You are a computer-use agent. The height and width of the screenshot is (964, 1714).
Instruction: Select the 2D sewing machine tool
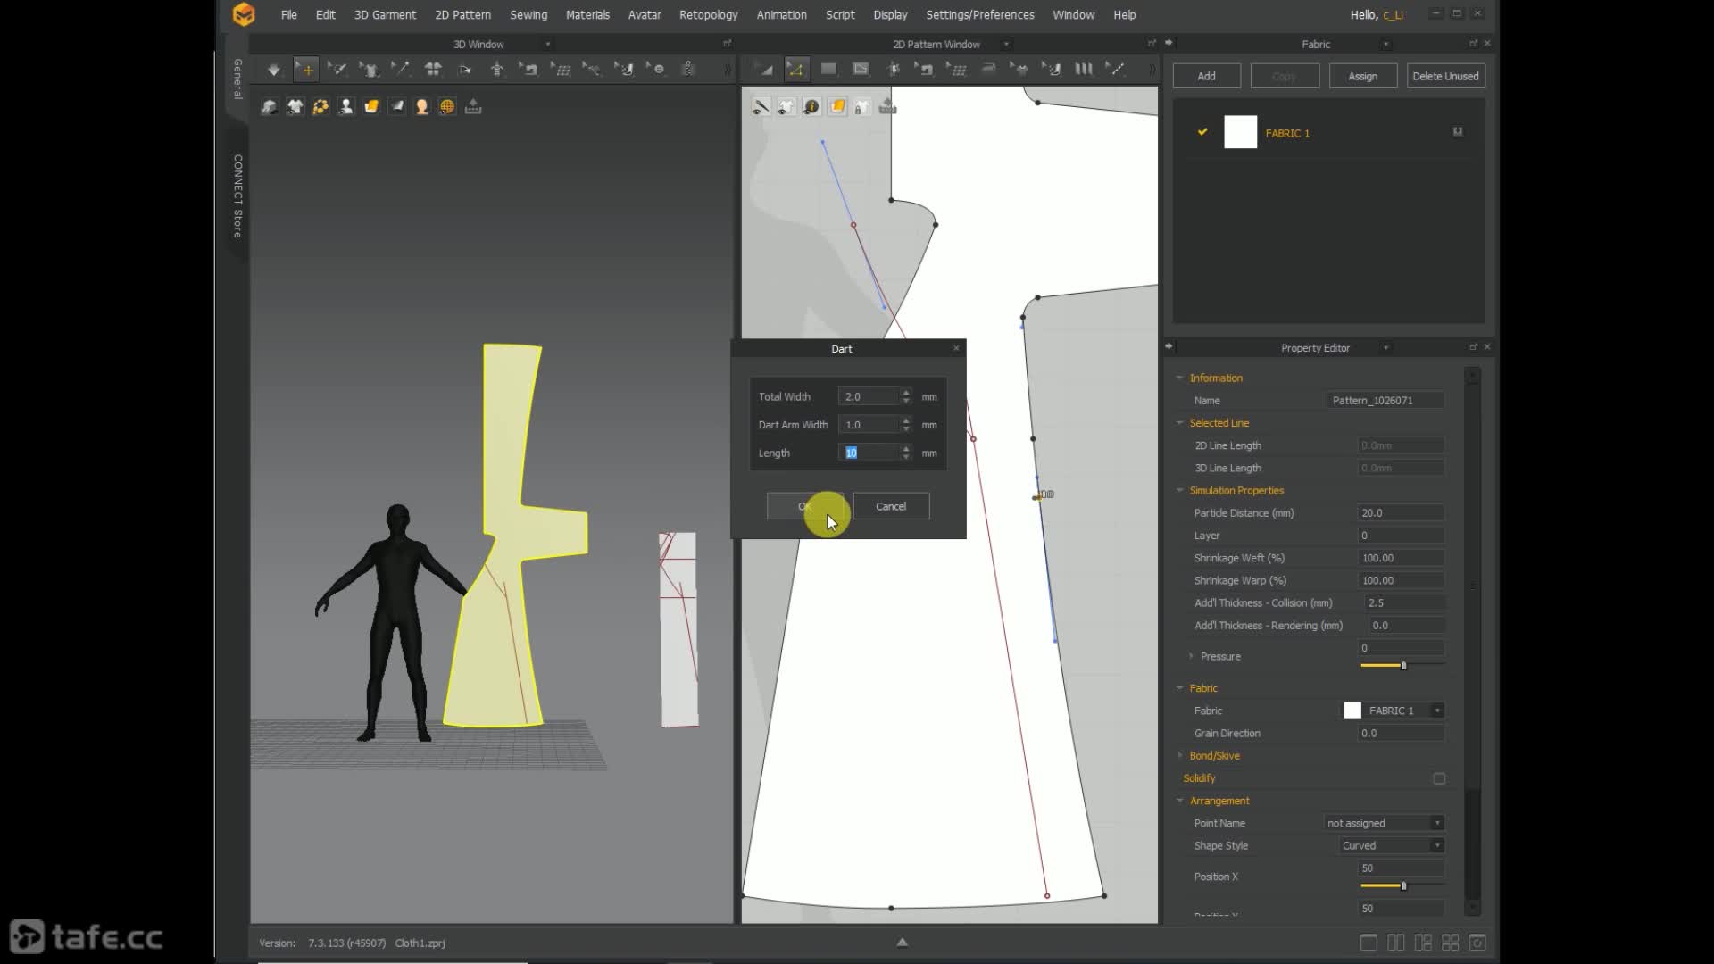coord(924,70)
